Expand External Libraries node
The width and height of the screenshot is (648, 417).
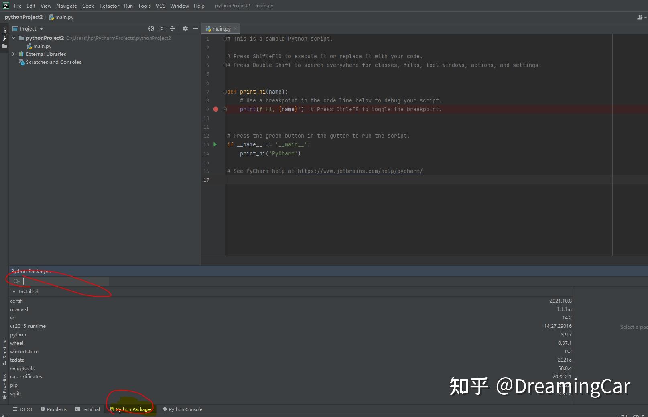(x=14, y=54)
